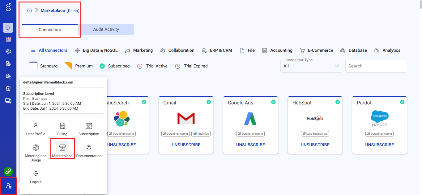Viewport: 422px width, 195px height.
Task: Click the home breadcrumb icon
Action: [29, 10]
